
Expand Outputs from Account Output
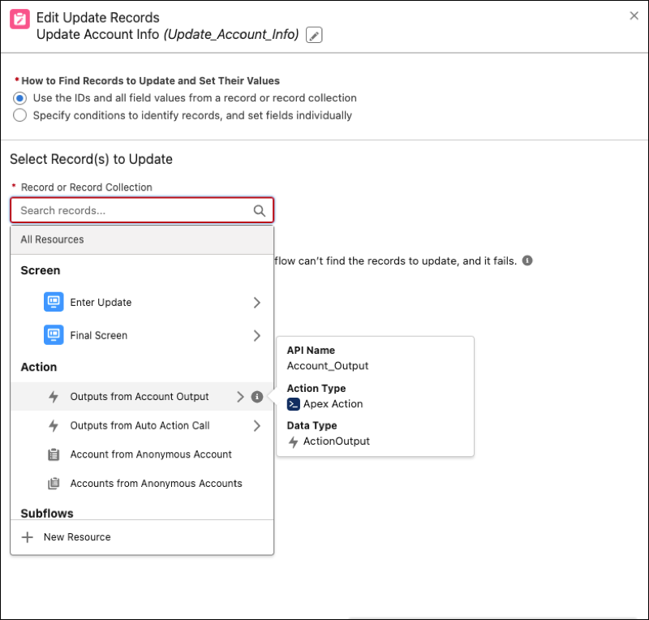click(x=242, y=397)
